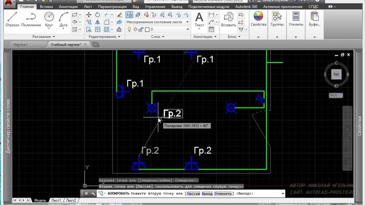Viewport: 365px width, 205px height.
Task: Click the Erase tool icon
Action: 119,15
